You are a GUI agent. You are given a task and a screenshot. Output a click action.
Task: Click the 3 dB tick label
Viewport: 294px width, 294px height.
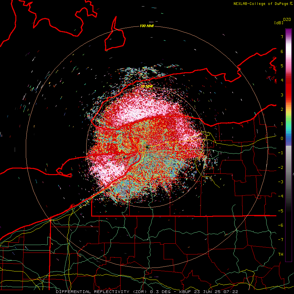tap(282, 95)
